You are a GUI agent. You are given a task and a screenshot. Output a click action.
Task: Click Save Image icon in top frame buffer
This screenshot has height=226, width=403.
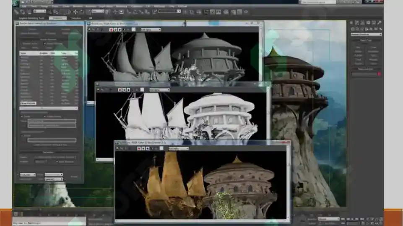click(x=89, y=30)
